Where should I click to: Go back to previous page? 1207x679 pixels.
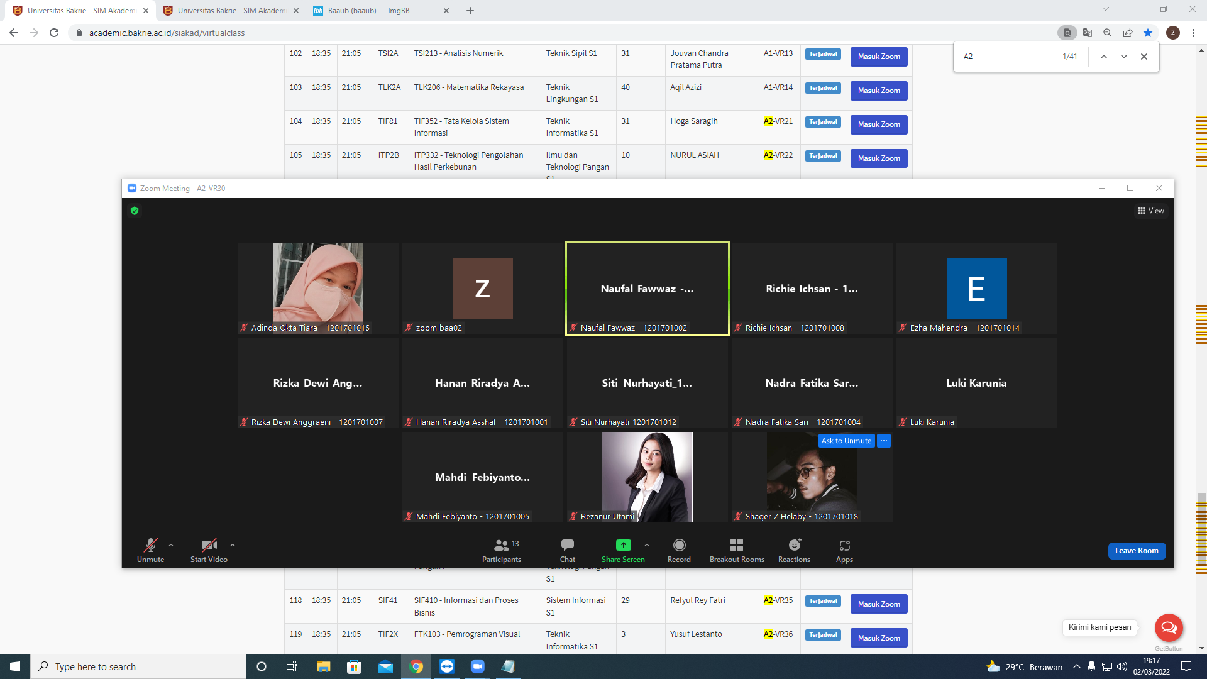click(x=14, y=33)
